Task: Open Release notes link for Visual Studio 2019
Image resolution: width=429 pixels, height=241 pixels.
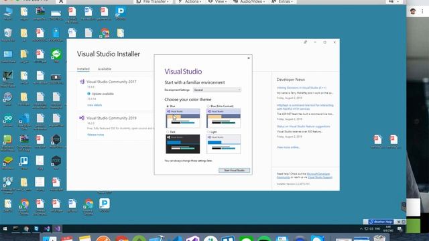Action: pos(95,135)
